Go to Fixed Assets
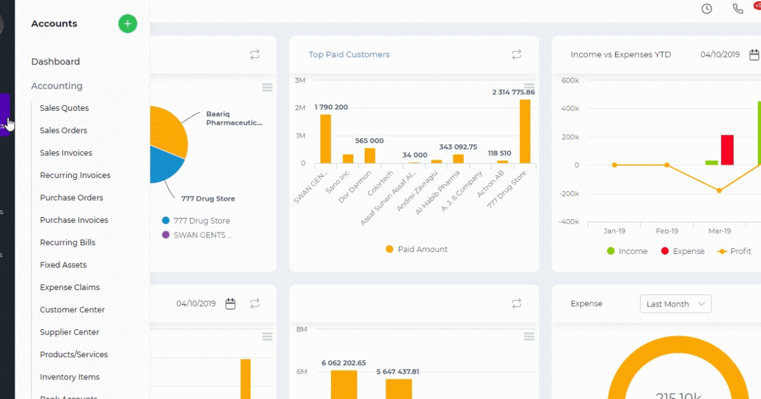The image size is (761, 399). (x=63, y=265)
